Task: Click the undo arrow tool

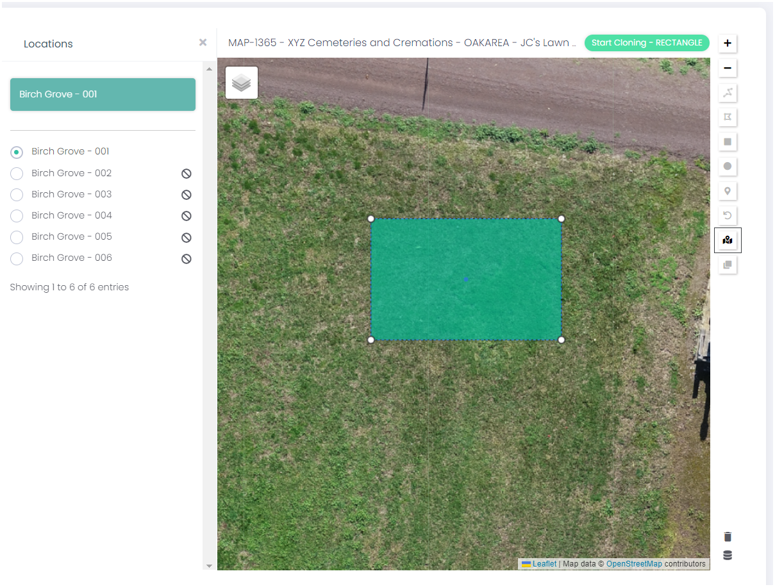Action: [728, 215]
